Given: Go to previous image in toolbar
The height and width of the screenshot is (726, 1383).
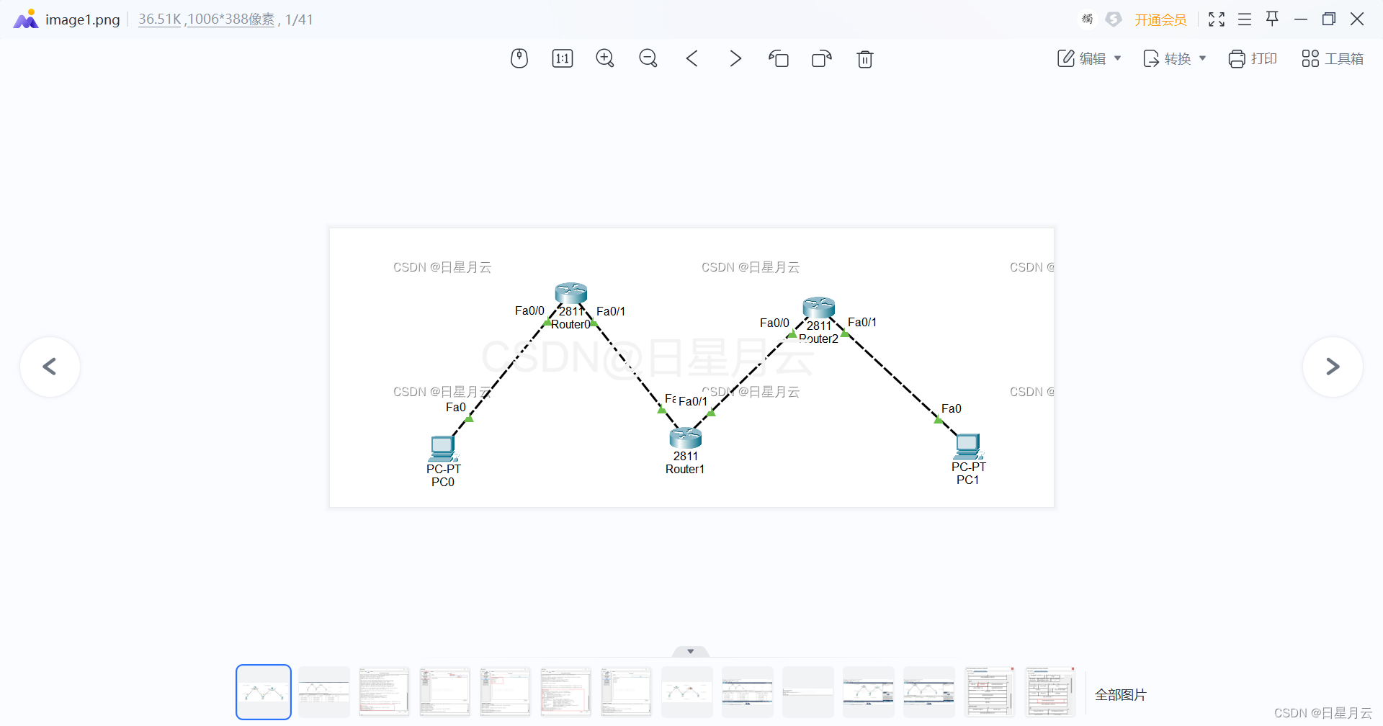Looking at the screenshot, I should (692, 58).
